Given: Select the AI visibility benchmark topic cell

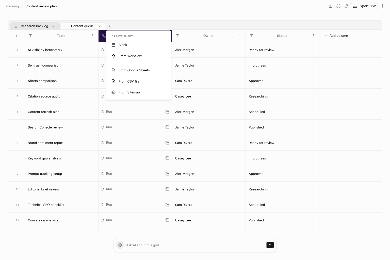Looking at the screenshot, I should [61, 50].
